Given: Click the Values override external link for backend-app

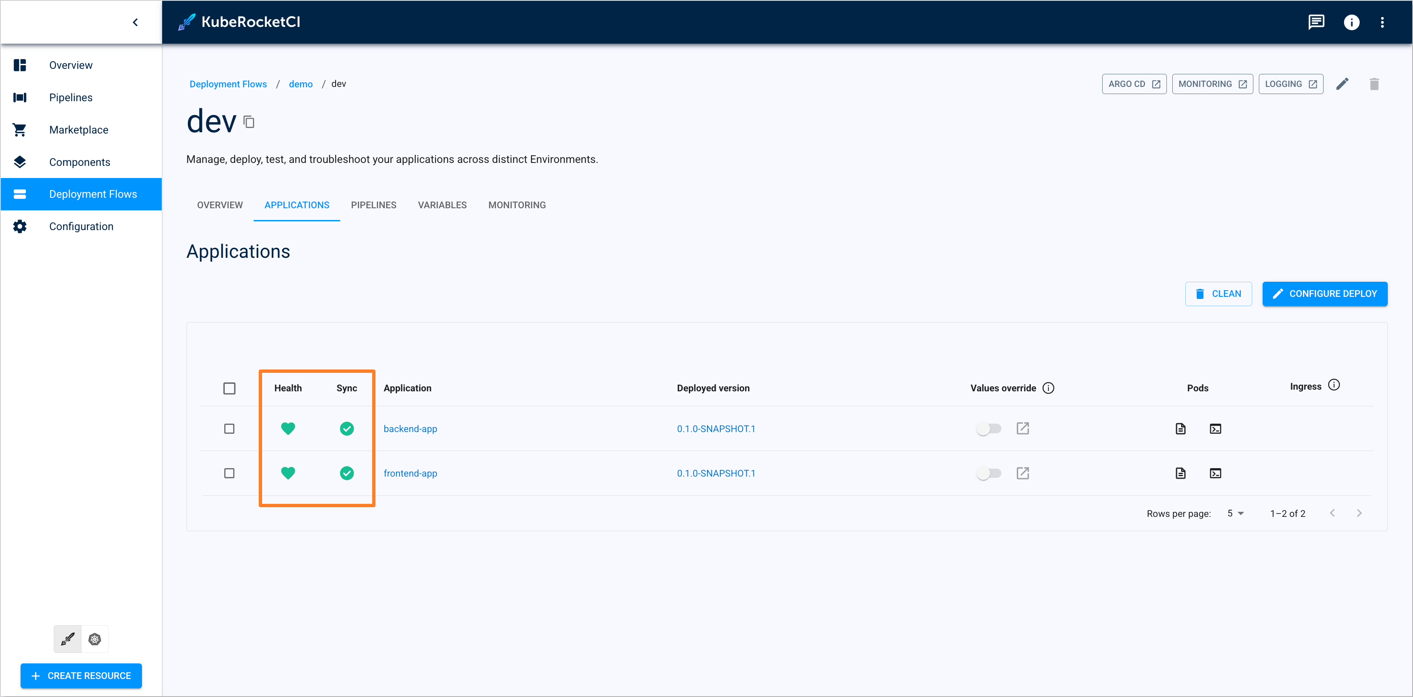Looking at the screenshot, I should (x=1022, y=428).
